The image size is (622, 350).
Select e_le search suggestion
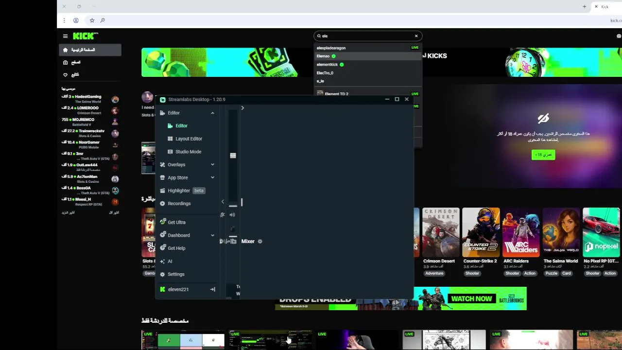click(x=367, y=81)
